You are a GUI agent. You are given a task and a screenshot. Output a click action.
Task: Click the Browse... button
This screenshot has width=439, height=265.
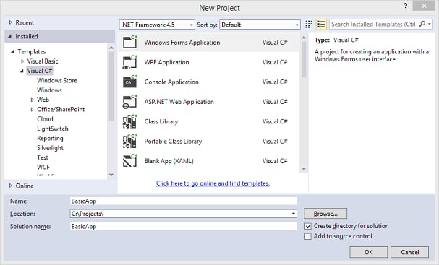[325, 214]
